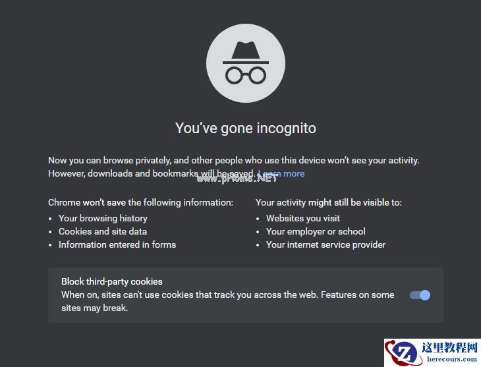Click the www.pHome.NET watermark text
This screenshot has height=367, width=481.
click(237, 177)
